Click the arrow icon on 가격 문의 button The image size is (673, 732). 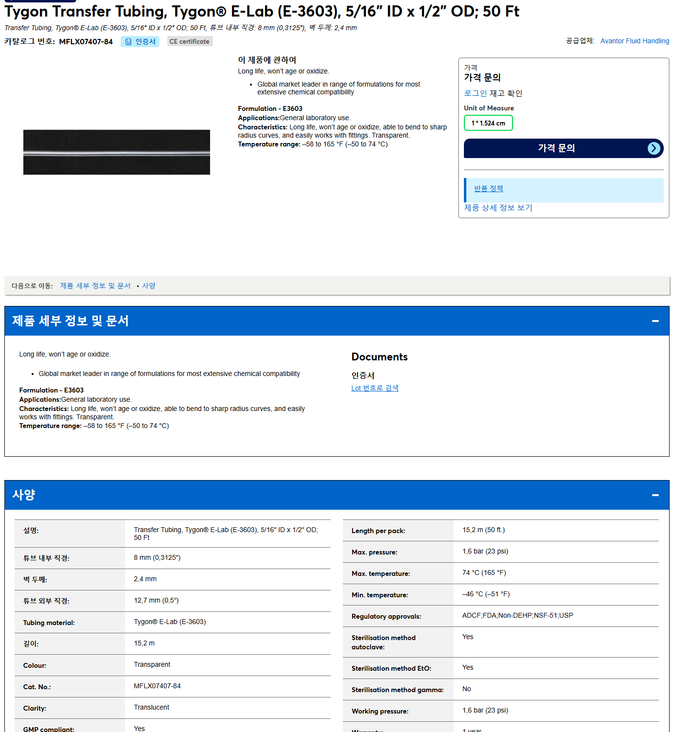point(654,148)
